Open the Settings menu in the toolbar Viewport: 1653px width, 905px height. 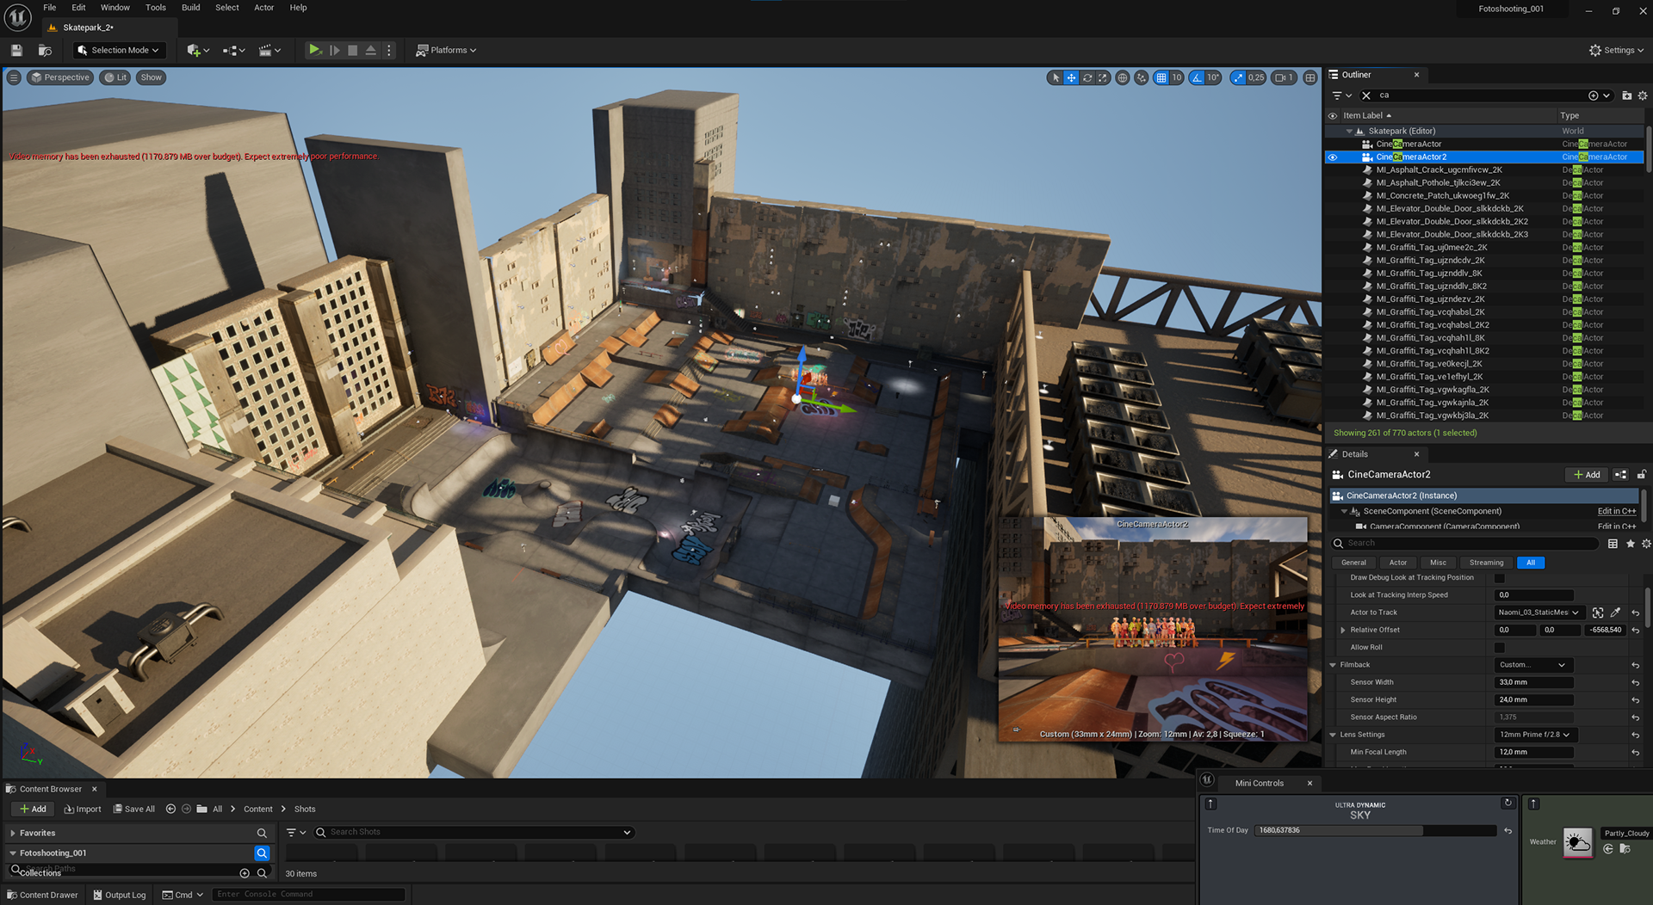(1616, 51)
